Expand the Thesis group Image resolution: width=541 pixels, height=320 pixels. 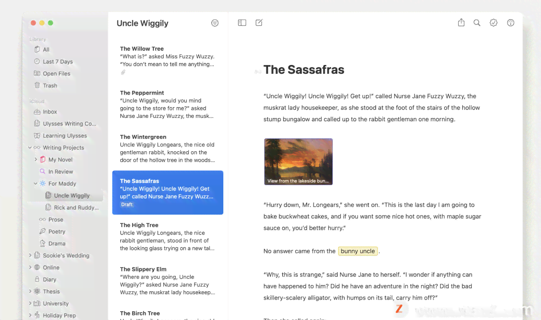pyautogui.click(x=30, y=291)
